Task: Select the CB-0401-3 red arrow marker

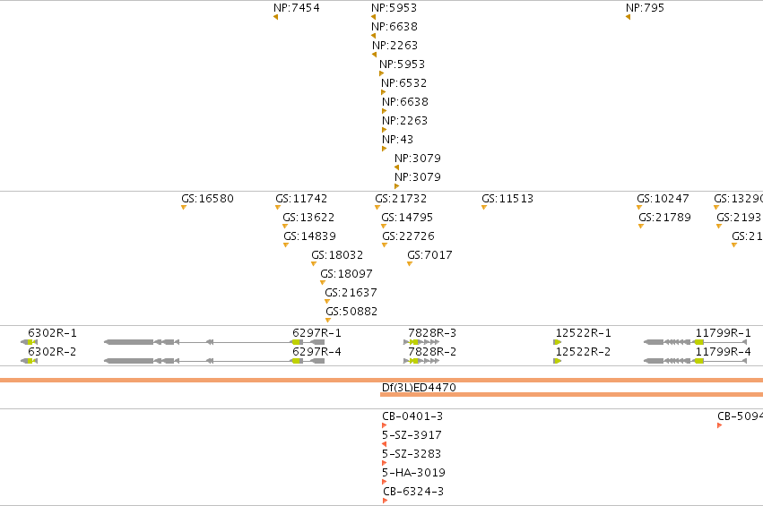Action: point(385,425)
